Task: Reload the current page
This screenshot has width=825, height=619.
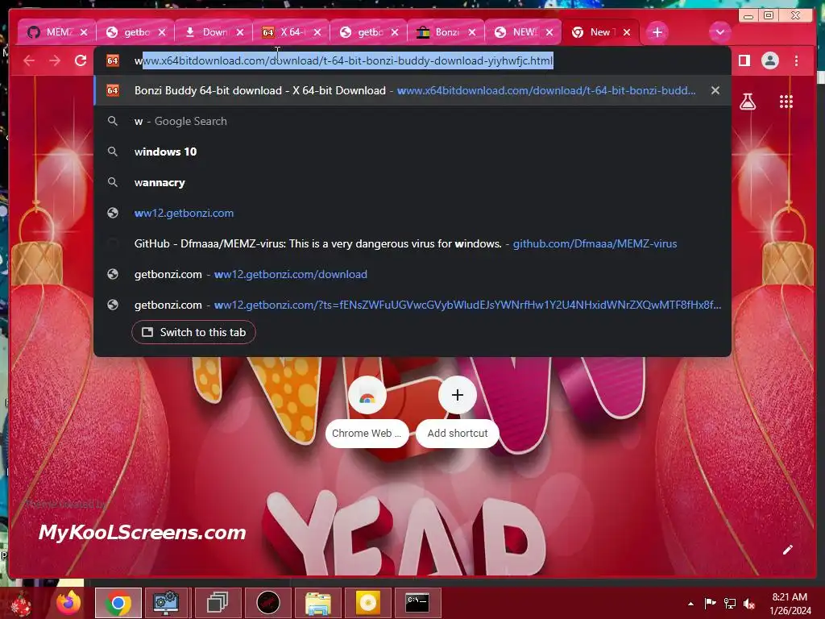Action: [x=81, y=60]
